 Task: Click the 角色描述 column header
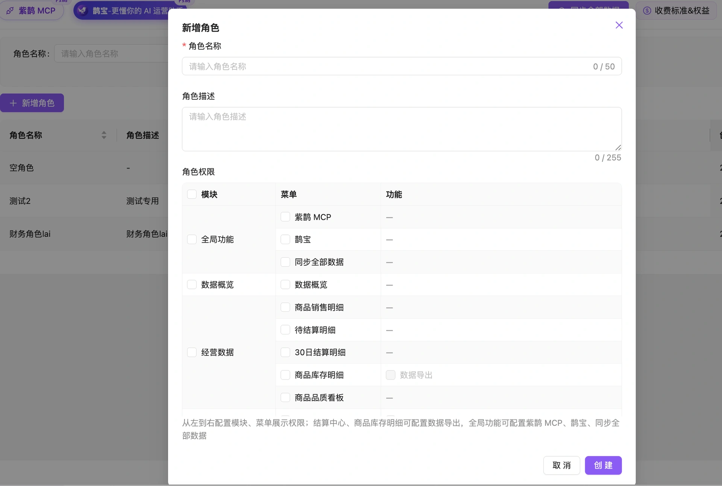coord(143,135)
